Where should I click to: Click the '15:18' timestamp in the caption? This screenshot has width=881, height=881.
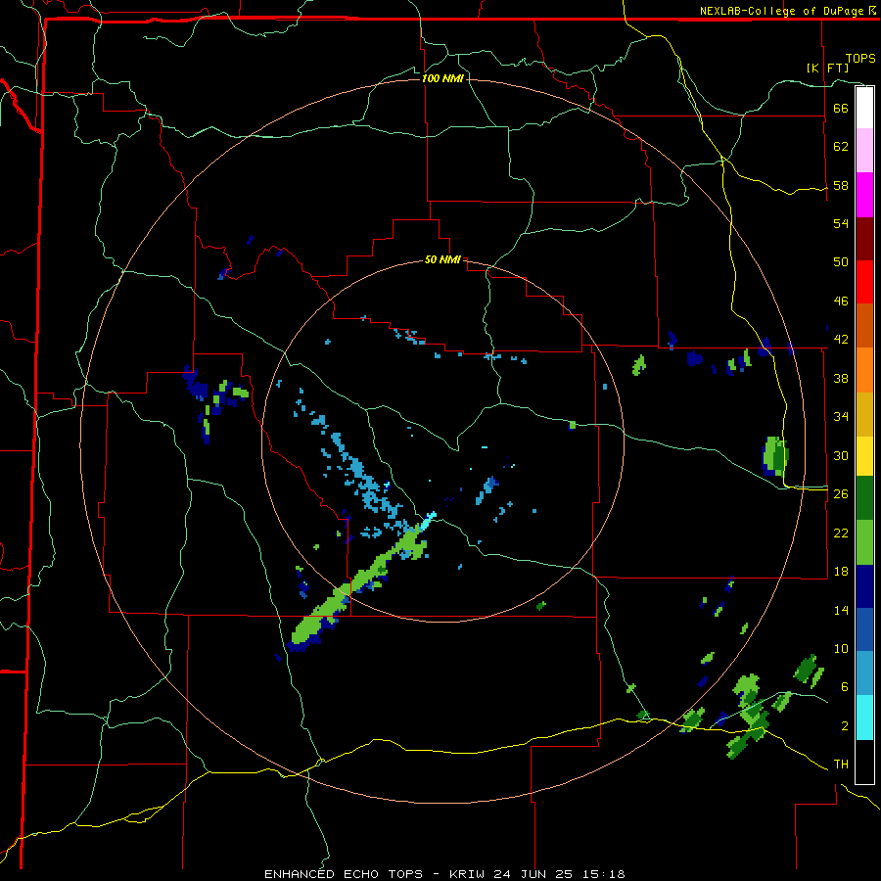pos(603,874)
